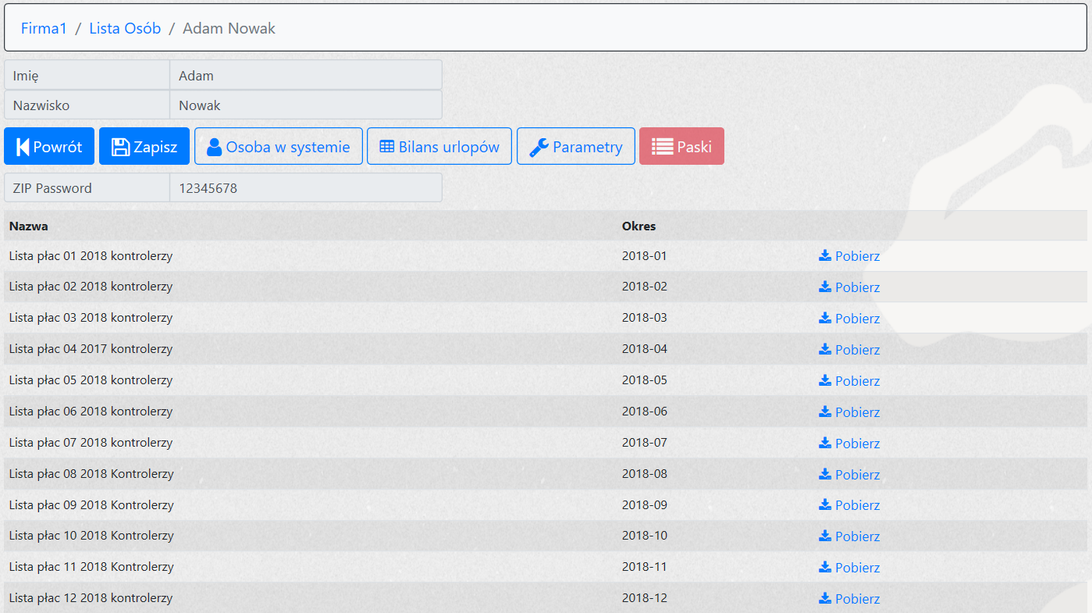Focus the ZIP Password input field

tap(304, 188)
